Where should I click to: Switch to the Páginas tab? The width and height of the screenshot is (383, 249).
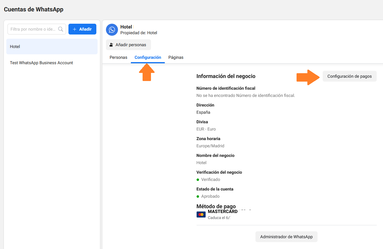point(176,57)
